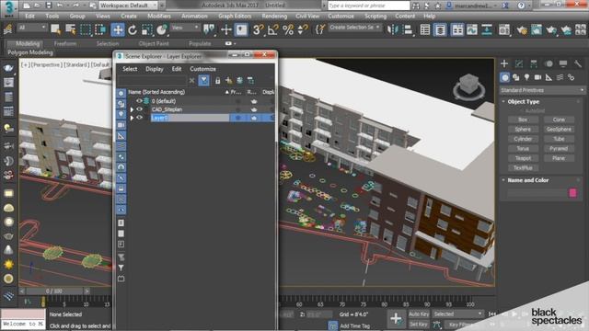Activate the Select and Scale tool
The width and height of the screenshot is (589, 331).
point(147,29)
